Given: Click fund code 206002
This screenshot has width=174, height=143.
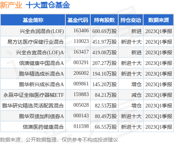Looking at the screenshot, I should click(x=81, y=73).
